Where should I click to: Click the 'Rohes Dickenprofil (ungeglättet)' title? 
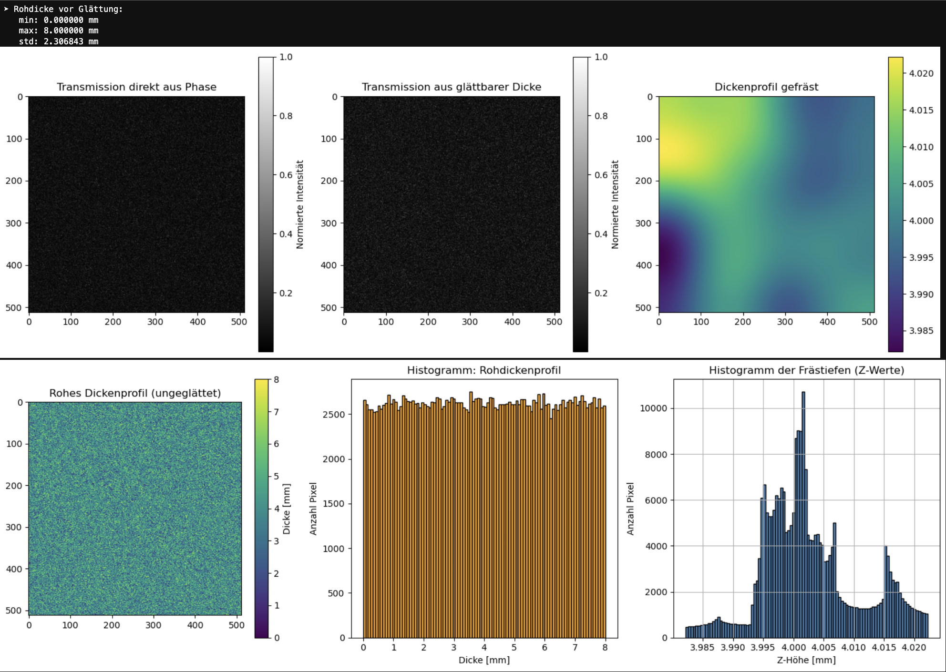point(135,393)
